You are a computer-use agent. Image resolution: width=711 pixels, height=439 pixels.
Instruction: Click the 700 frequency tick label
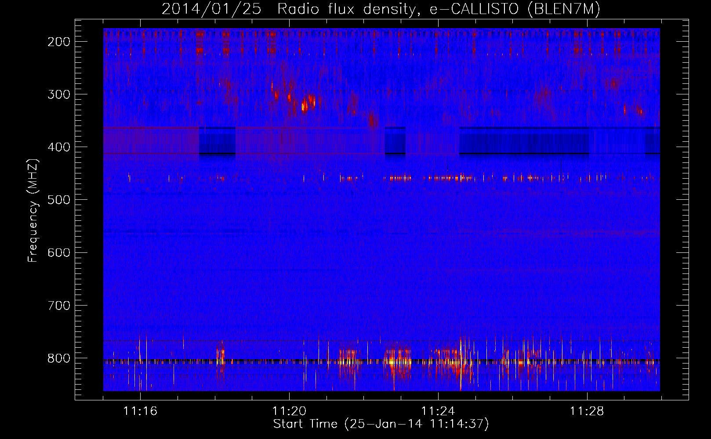click(59, 305)
